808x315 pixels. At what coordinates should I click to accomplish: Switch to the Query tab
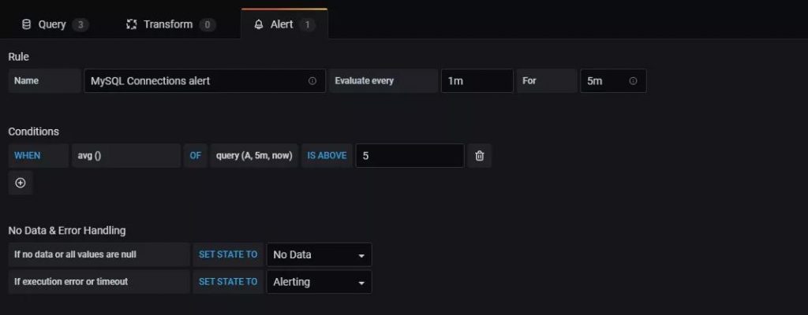click(54, 24)
